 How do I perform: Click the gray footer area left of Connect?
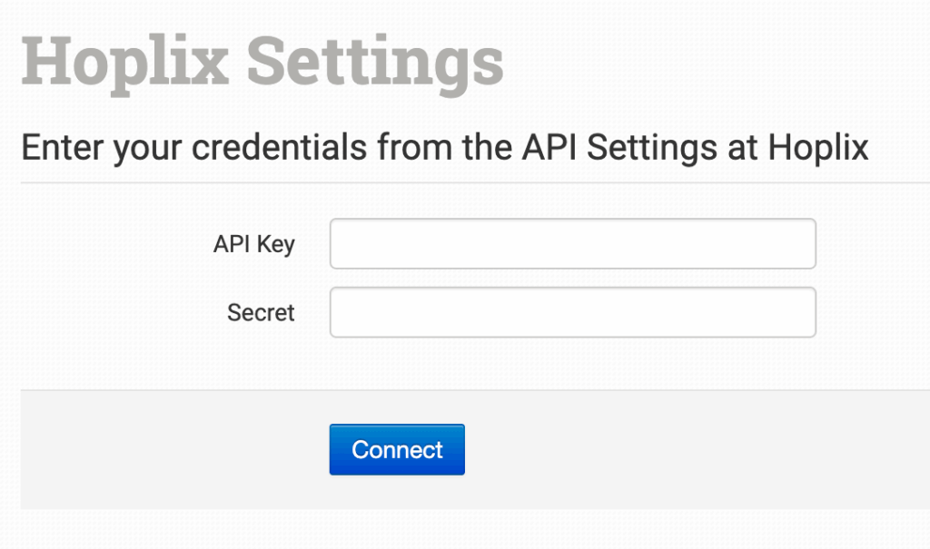tap(173, 450)
